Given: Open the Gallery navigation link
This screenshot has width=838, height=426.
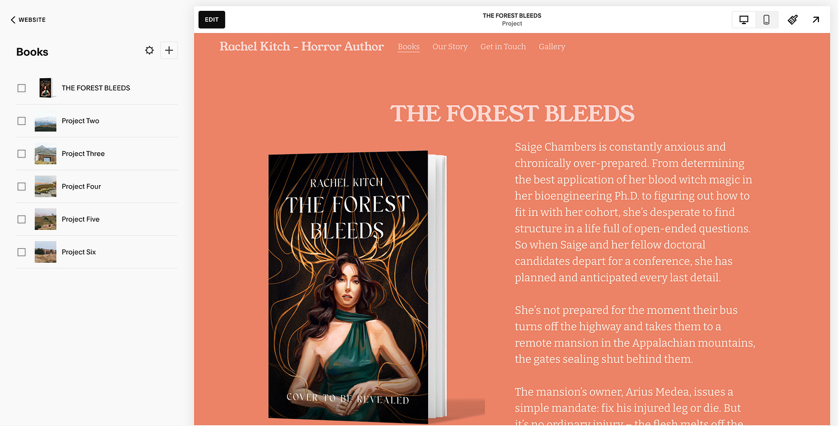Looking at the screenshot, I should click(x=552, y=47).
